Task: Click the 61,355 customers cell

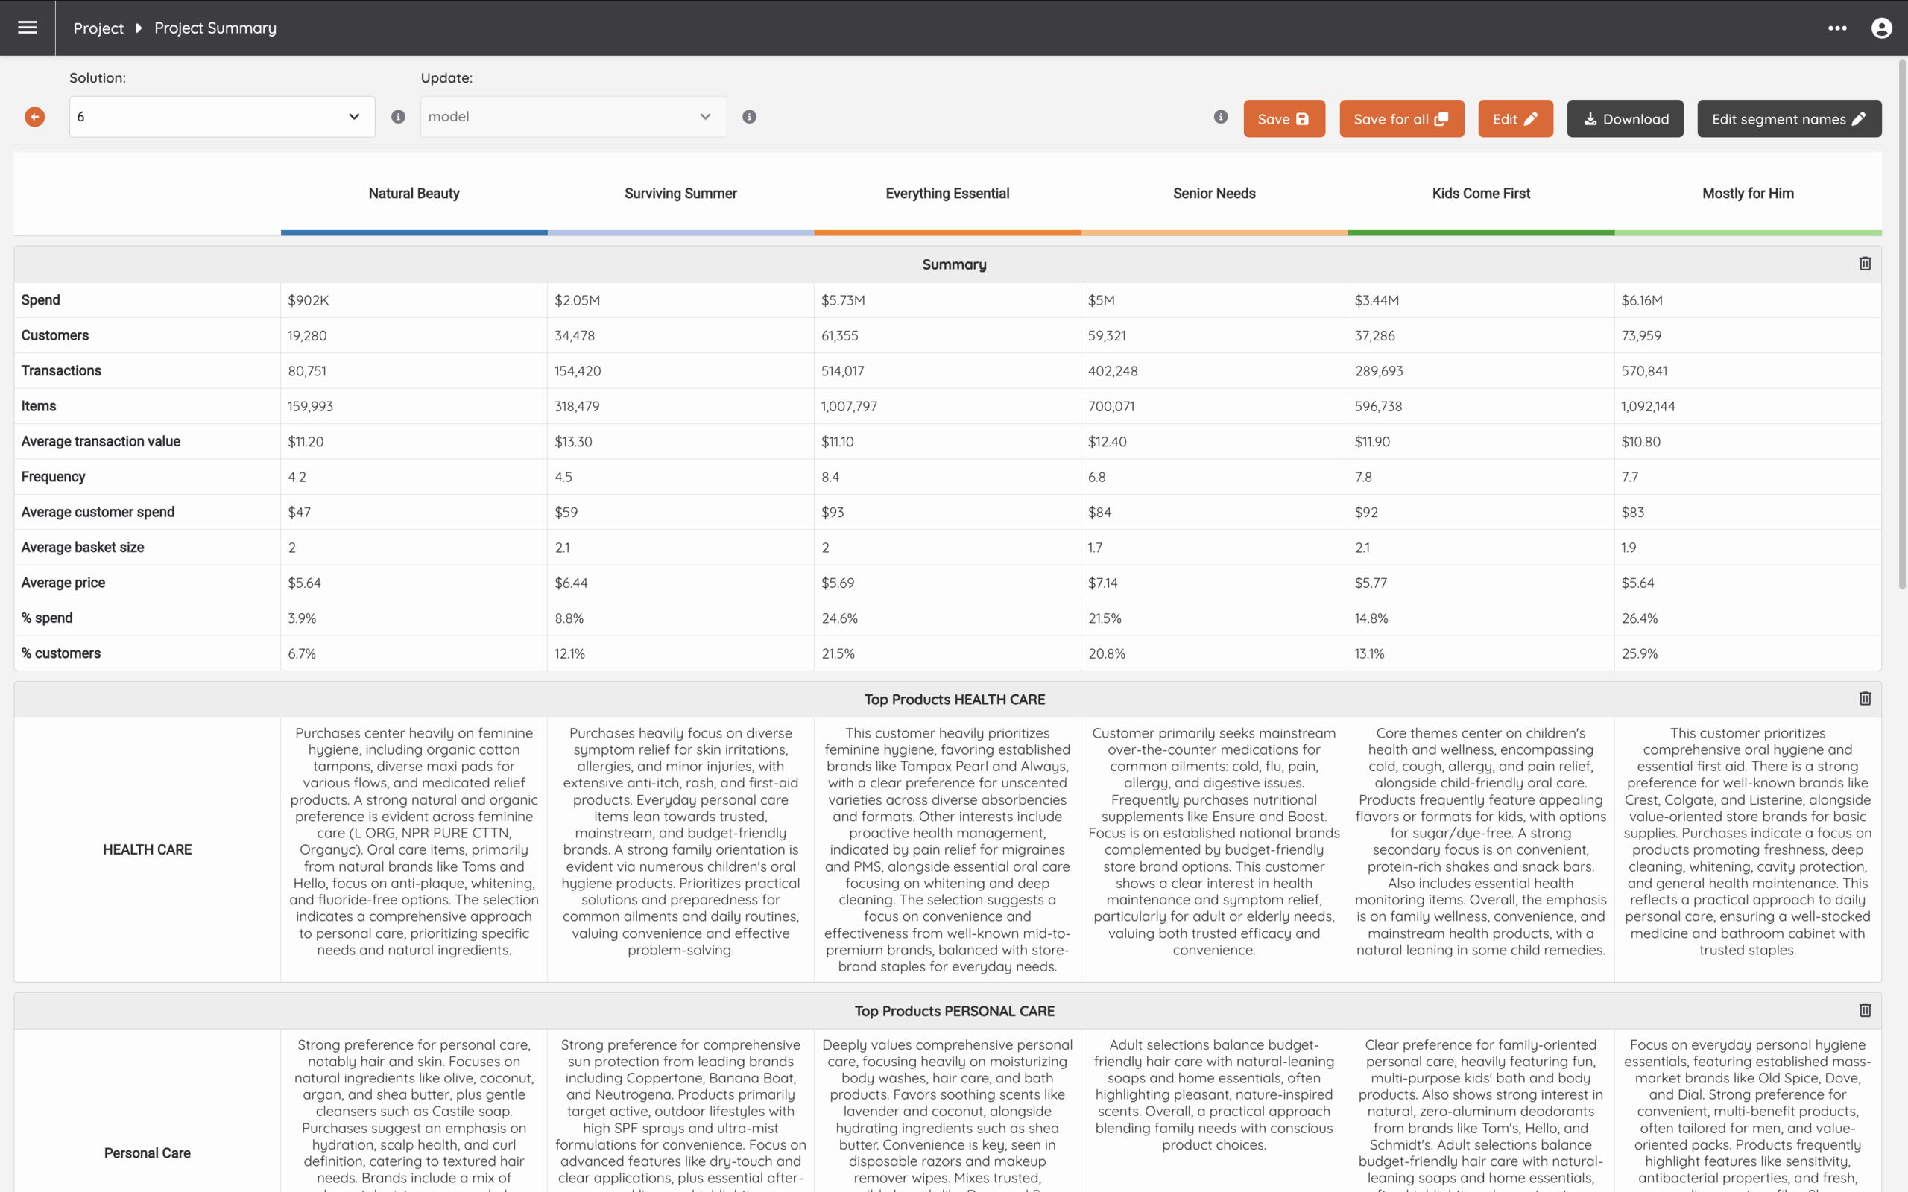Action: pos(947,335)
